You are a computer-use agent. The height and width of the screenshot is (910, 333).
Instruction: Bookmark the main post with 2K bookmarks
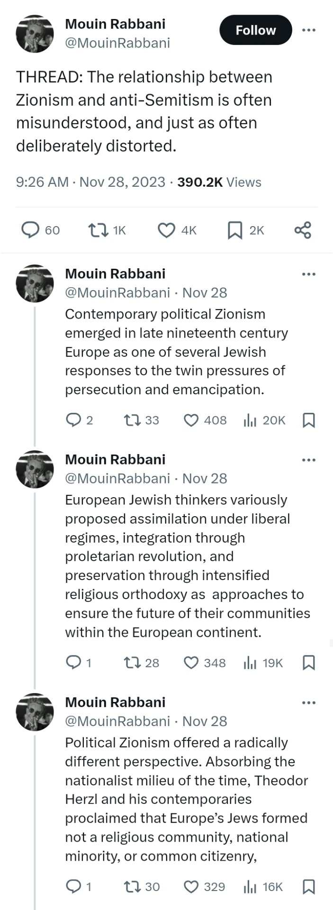click(x=235, y=230)
